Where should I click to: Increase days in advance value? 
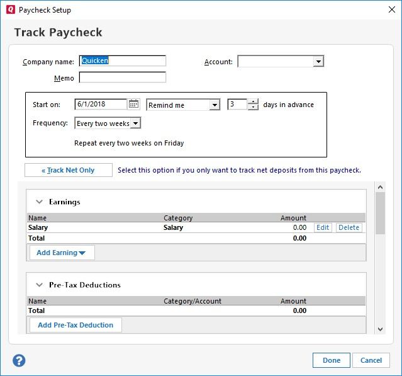tap(253, 101)
